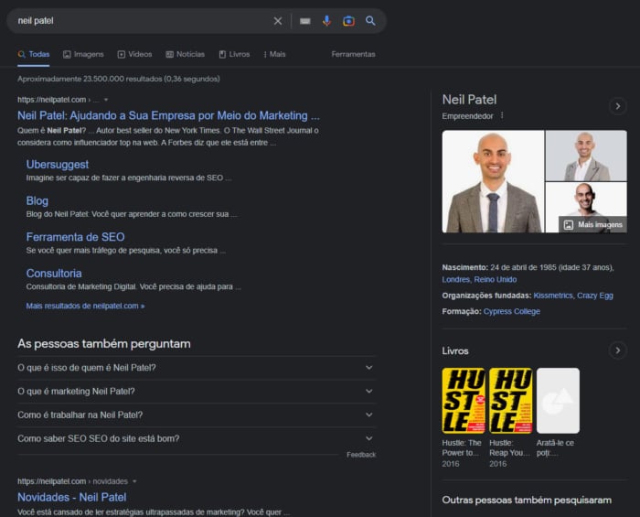Viewport: 640px width, 517px height.
Task: Open the Livros tab
Action: tap(234, 54)
